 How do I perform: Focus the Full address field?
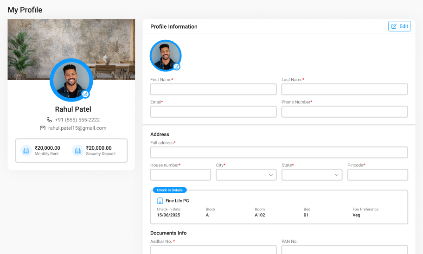click(279, 152)
